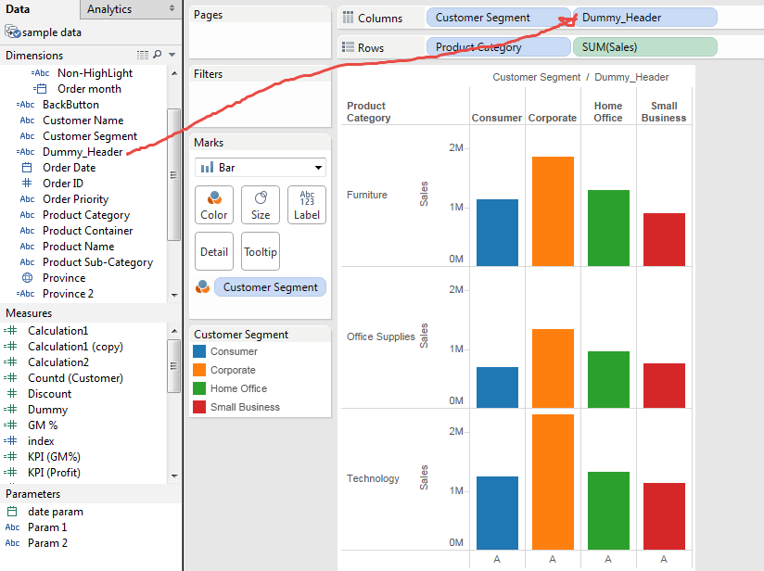
Task: Click the Dimensions view-as-list grid icon
Action: tap(143, 55)
